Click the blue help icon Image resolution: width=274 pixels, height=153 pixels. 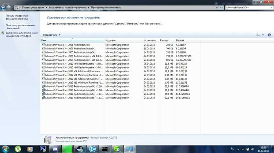click(269, 35)
